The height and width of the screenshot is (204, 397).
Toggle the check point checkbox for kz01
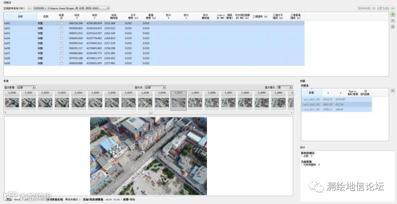coord(61,23)
